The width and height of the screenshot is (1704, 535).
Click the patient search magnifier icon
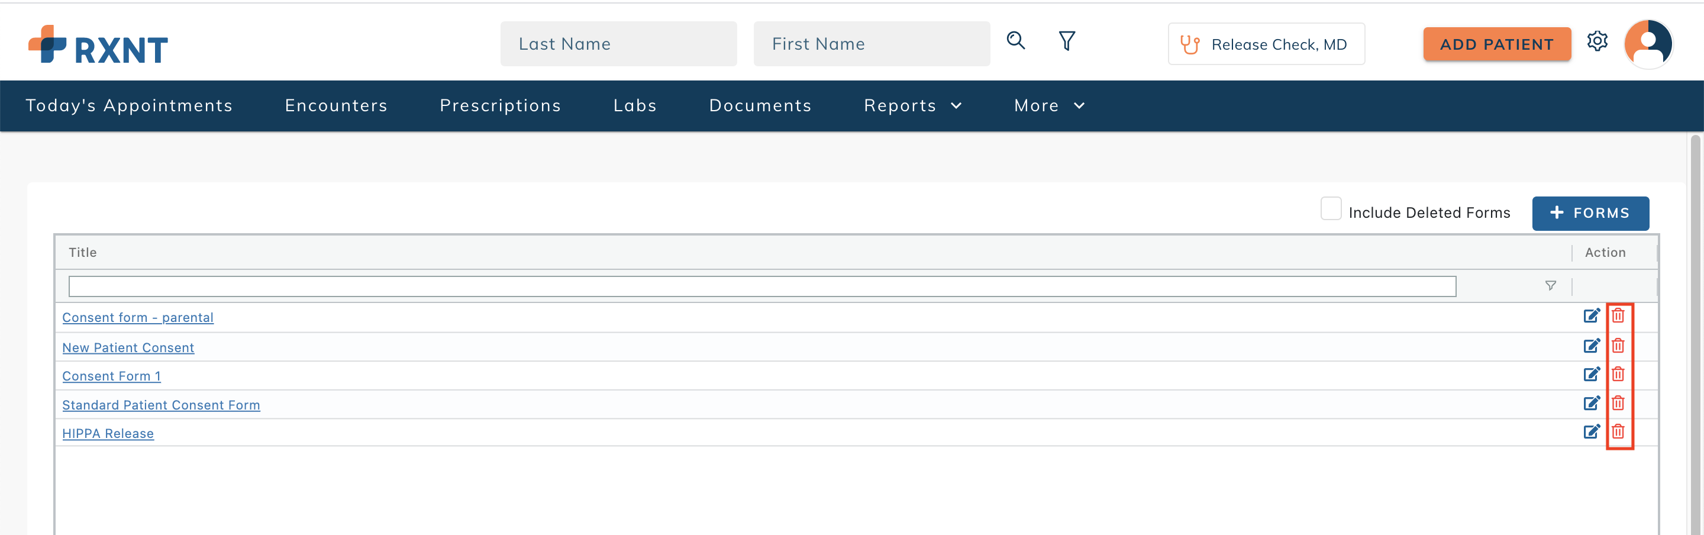(x=1015, y=41)
